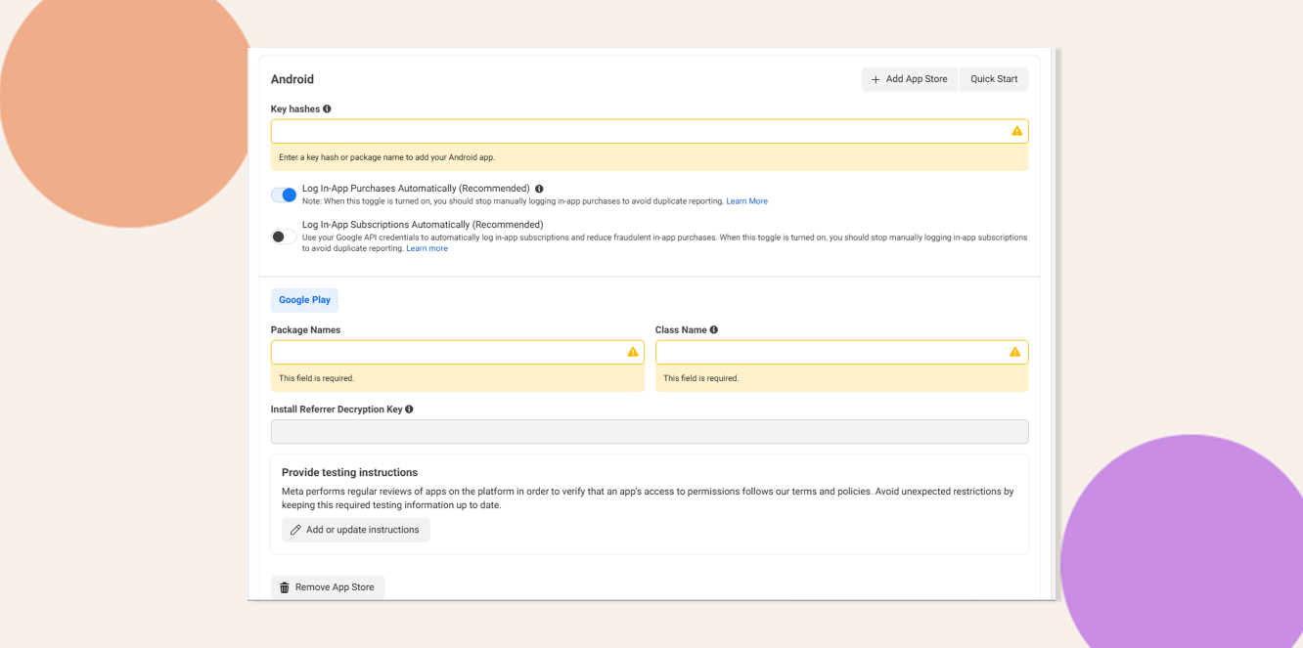Screen dimensions: 1303x648
Task: Open the Quick Start button
Action: point(994,79)
